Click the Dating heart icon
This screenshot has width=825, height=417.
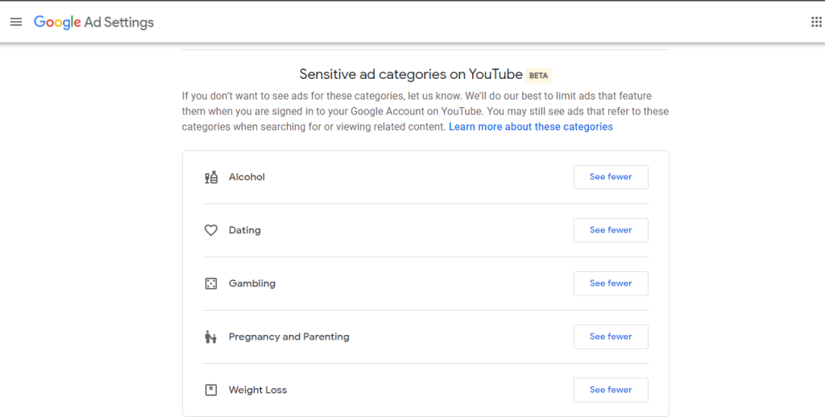coord(211,230)
